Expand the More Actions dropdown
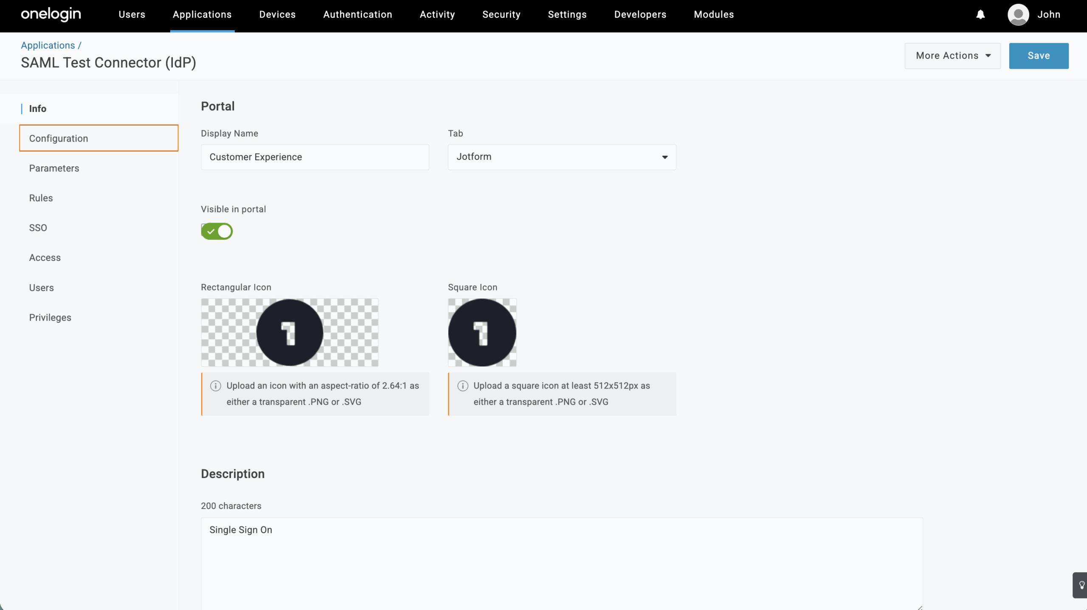 [x=952, y=56]
